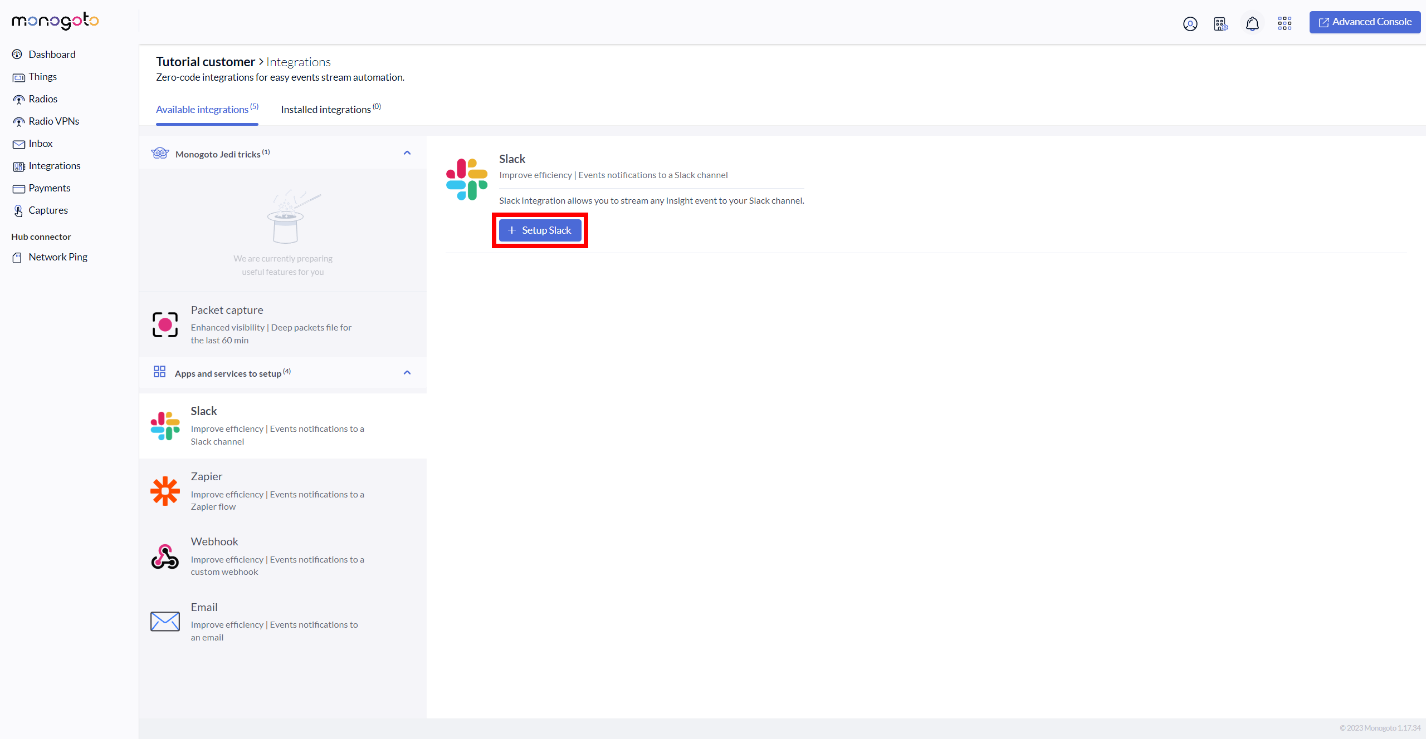Select the Zapier integration icon
Image resolution: width=1426 pixels, height=739 pixels.
(165, 491)
